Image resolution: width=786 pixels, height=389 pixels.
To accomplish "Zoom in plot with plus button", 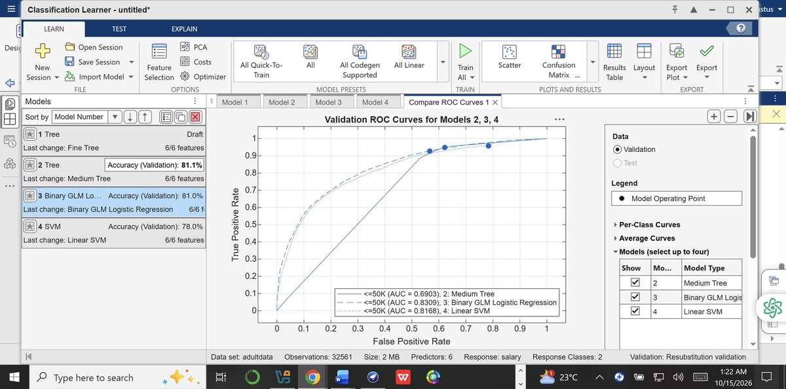I will (714, 116).
